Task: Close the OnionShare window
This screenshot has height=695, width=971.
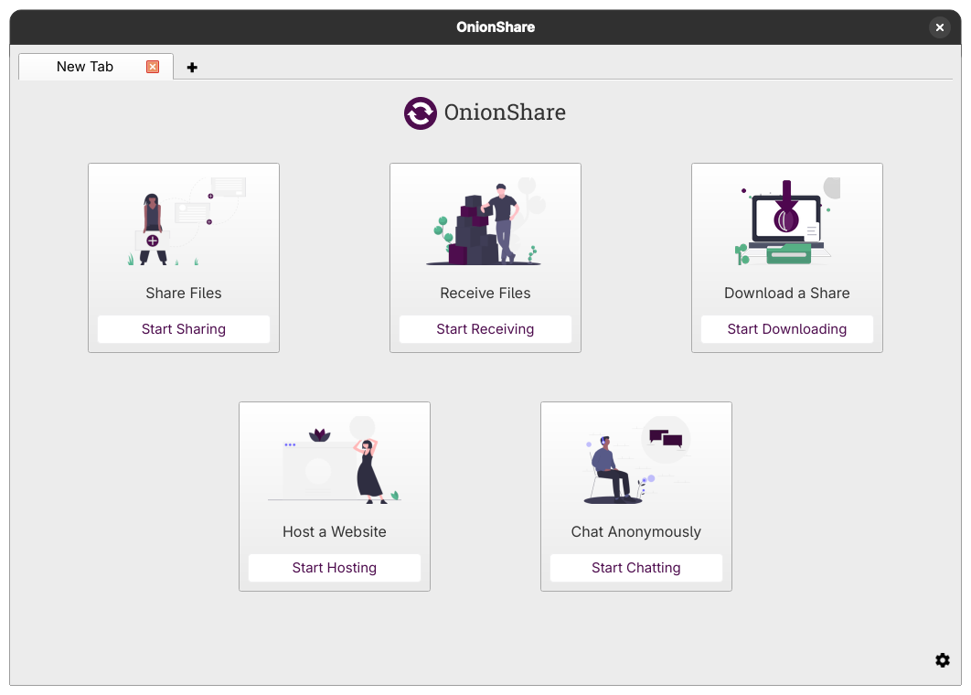Action: pos(939,27)
